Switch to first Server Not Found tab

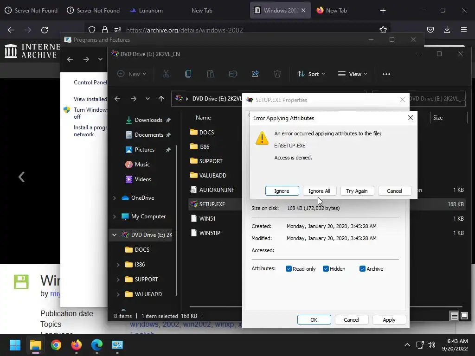(x=31, y=10)
